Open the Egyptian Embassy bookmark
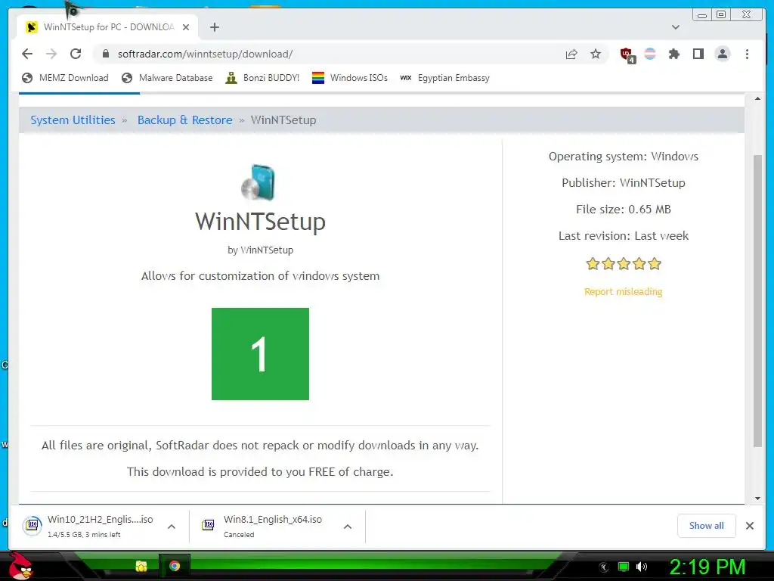Screen dimensions: 774x581 coord(445,78)
